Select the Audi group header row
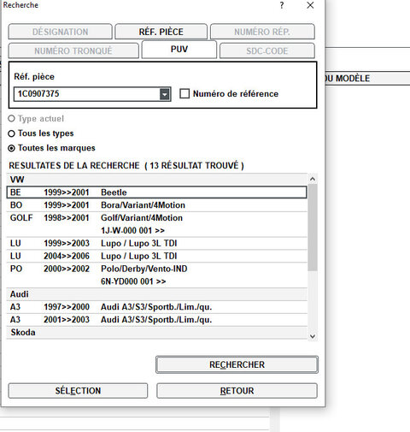This screenshot has width=410, height=432. (x=157, y=294)
